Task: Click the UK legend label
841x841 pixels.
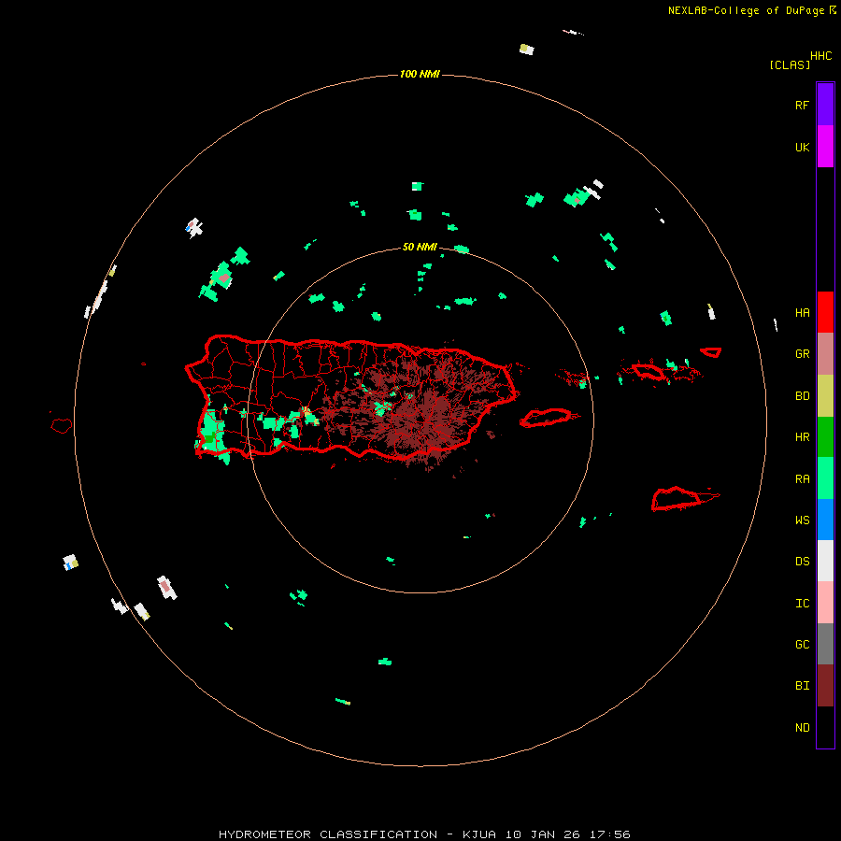Action: tap(802, 148)
